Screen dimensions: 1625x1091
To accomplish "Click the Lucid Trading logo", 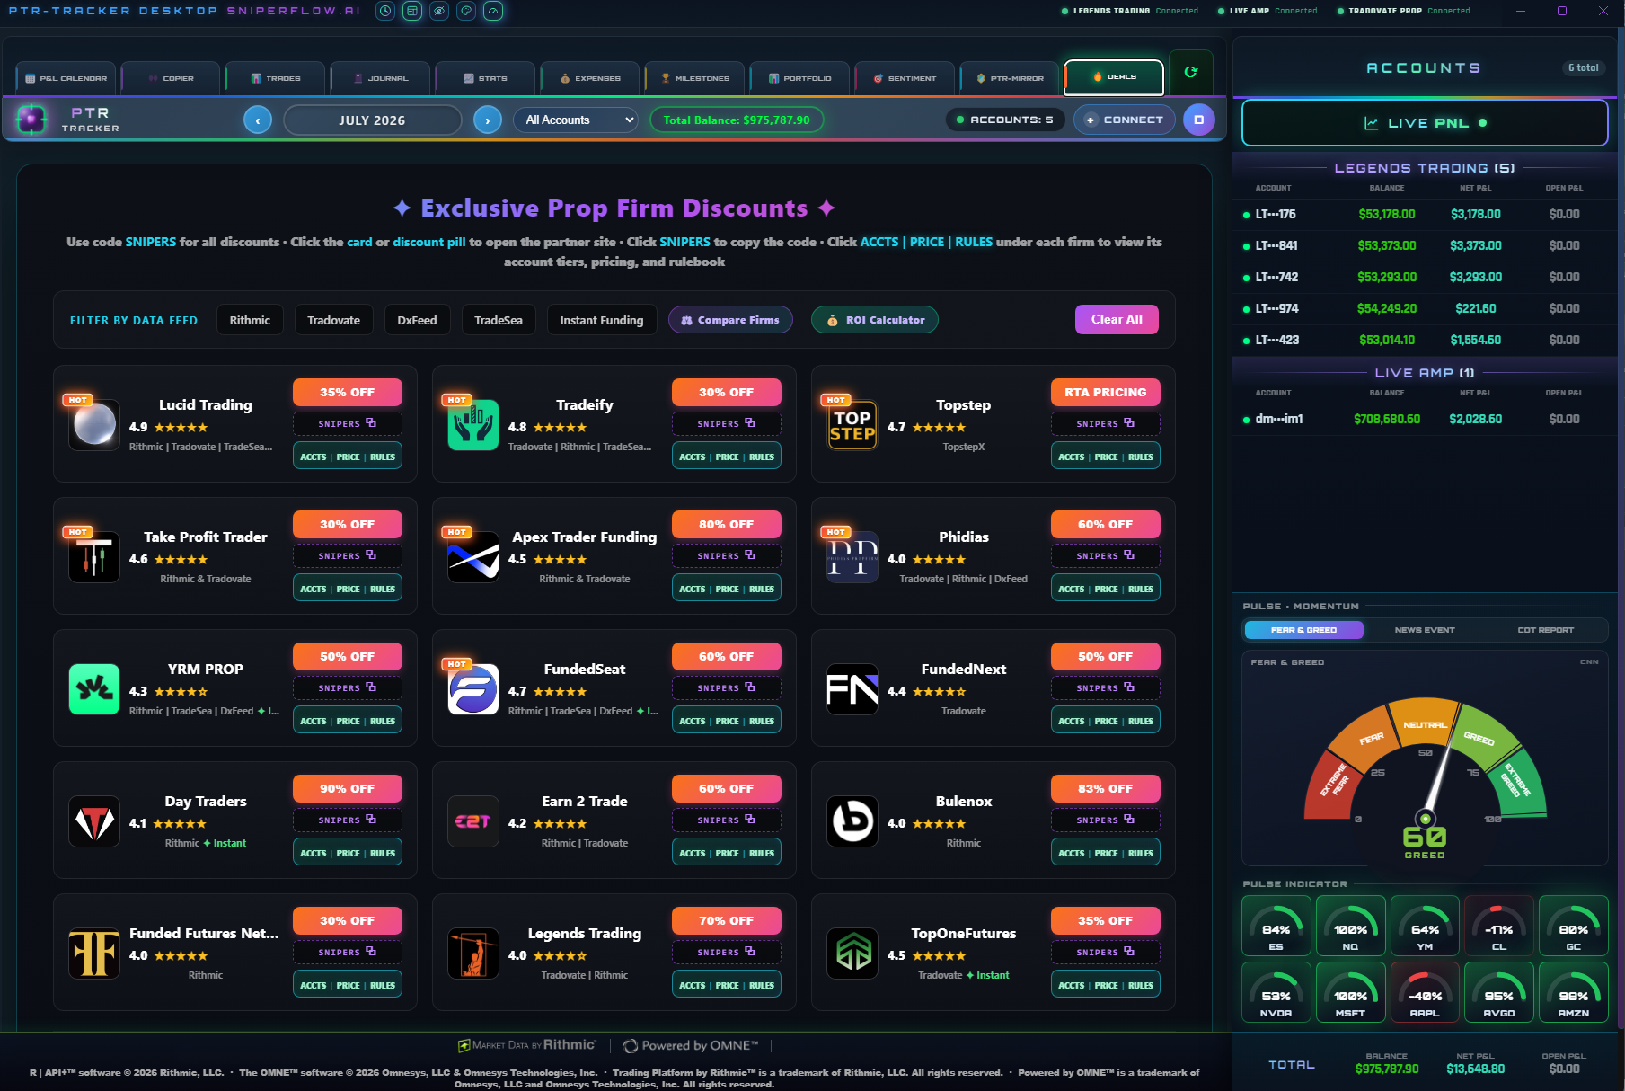I will (94, 424).
